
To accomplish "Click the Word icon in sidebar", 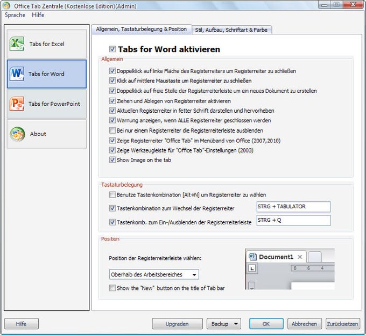I will click(x=17, y=74).
